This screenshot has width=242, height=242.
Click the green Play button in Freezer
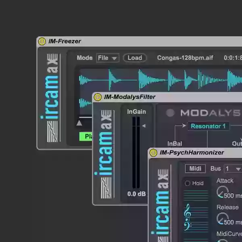click(86, 136)
